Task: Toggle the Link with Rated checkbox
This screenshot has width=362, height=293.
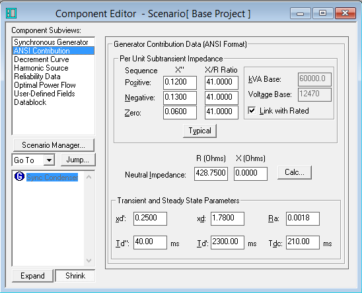Action: 252,110
